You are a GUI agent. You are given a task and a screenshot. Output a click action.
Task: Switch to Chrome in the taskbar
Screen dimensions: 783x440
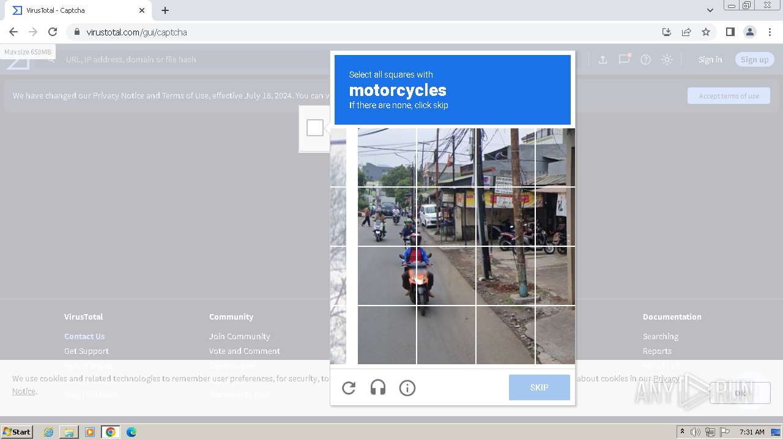[x=111, y=432]
